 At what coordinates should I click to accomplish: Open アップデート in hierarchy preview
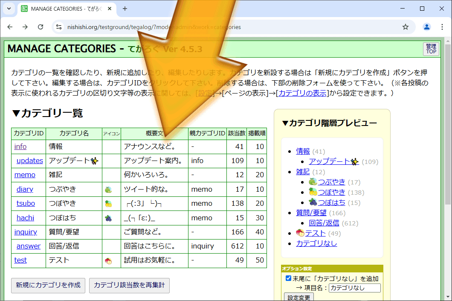[x=334, y=162]
